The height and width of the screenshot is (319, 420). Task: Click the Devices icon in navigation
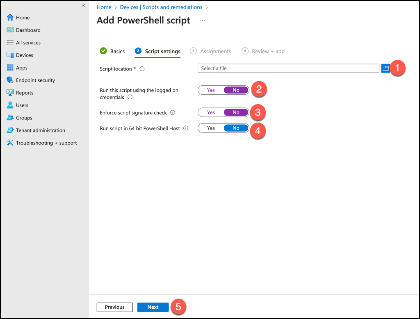[x=10, y=55]
